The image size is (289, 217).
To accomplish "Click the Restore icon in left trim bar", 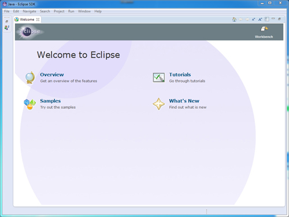I will click(x=7, y=21).
